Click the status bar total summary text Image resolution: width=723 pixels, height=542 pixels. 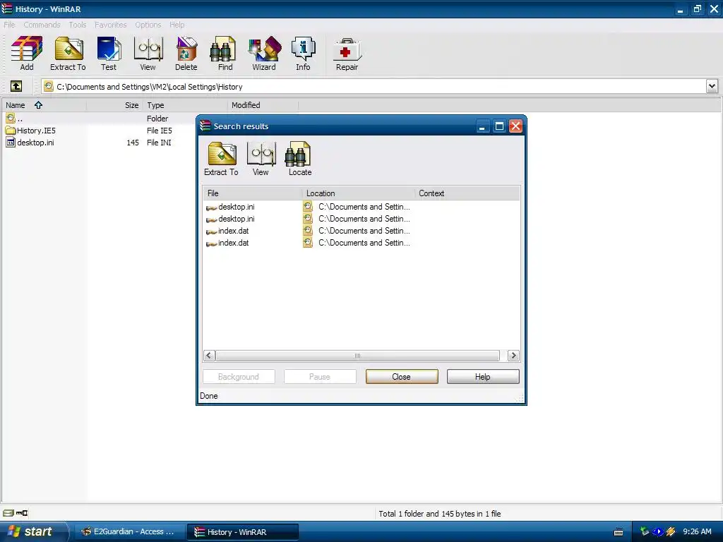(x=439, y=514)
